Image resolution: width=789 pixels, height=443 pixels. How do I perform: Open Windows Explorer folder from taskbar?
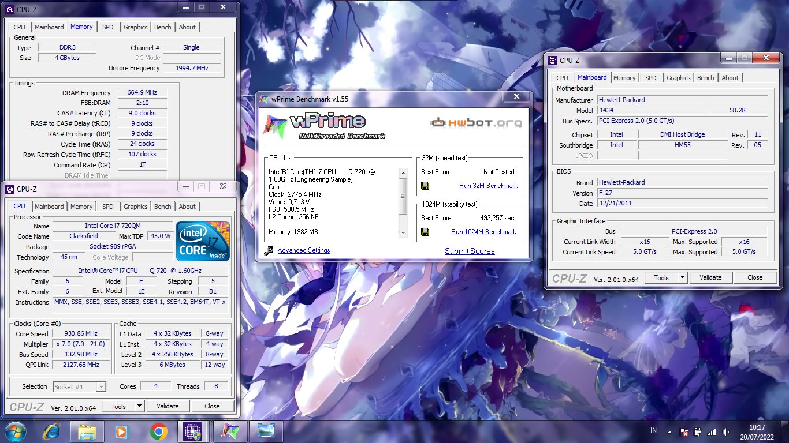(87, 431)
